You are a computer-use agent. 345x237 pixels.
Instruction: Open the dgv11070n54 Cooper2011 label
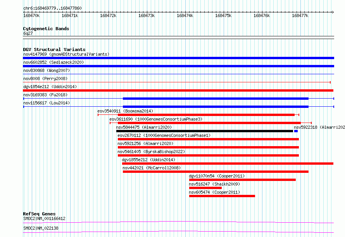[x=217, y=176]
